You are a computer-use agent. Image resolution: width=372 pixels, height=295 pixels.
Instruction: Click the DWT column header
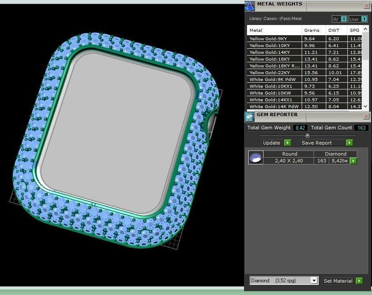pos(337,30)
